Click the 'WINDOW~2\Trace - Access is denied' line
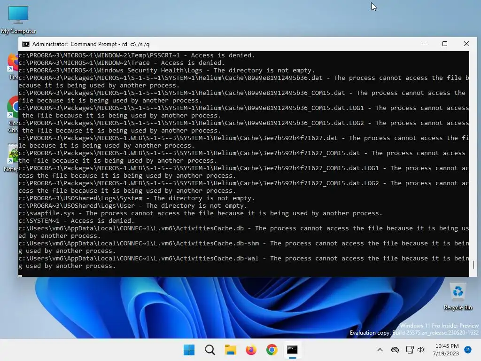This screenshot has width=481, height=361. [x=122, y=63]
